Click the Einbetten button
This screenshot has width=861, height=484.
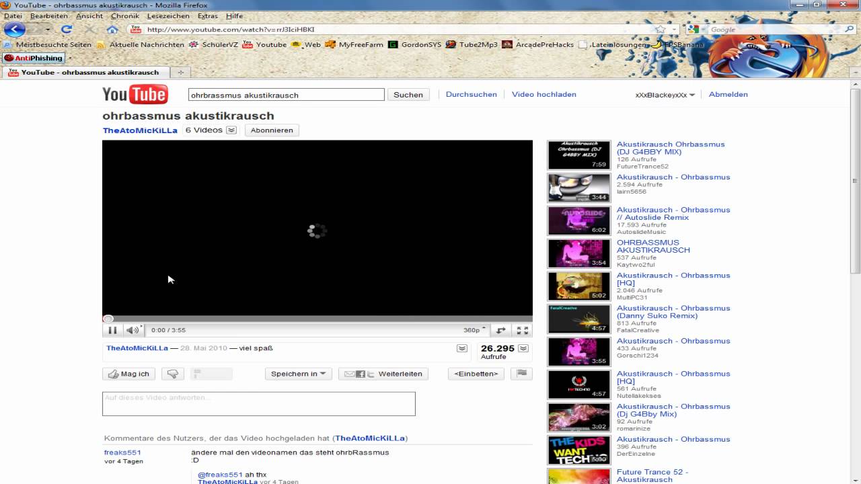476,374
